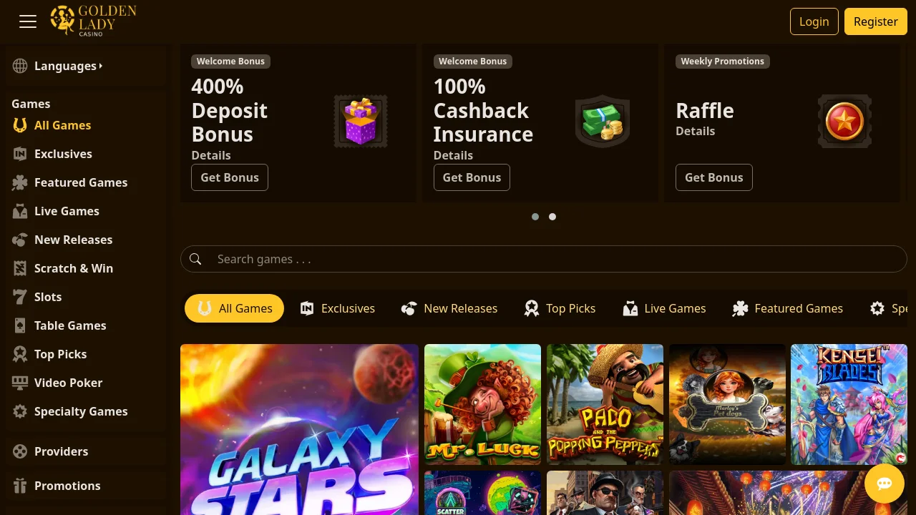Click the Raffle star coin icon
The image size is (916, 515).
[x=844, y=122]
